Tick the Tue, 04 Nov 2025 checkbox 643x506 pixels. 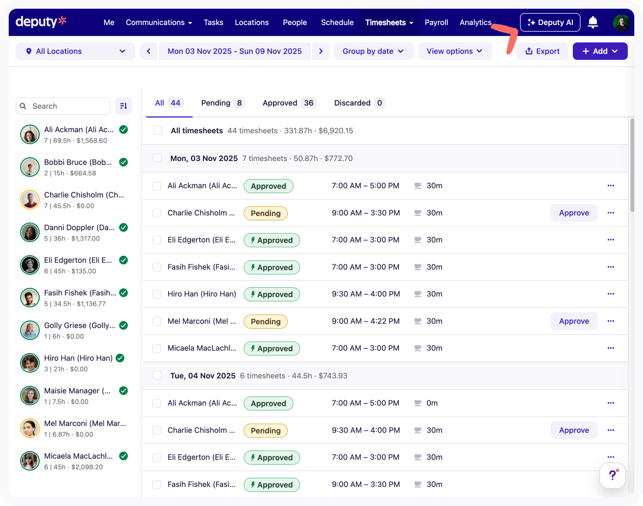(158, 375)
